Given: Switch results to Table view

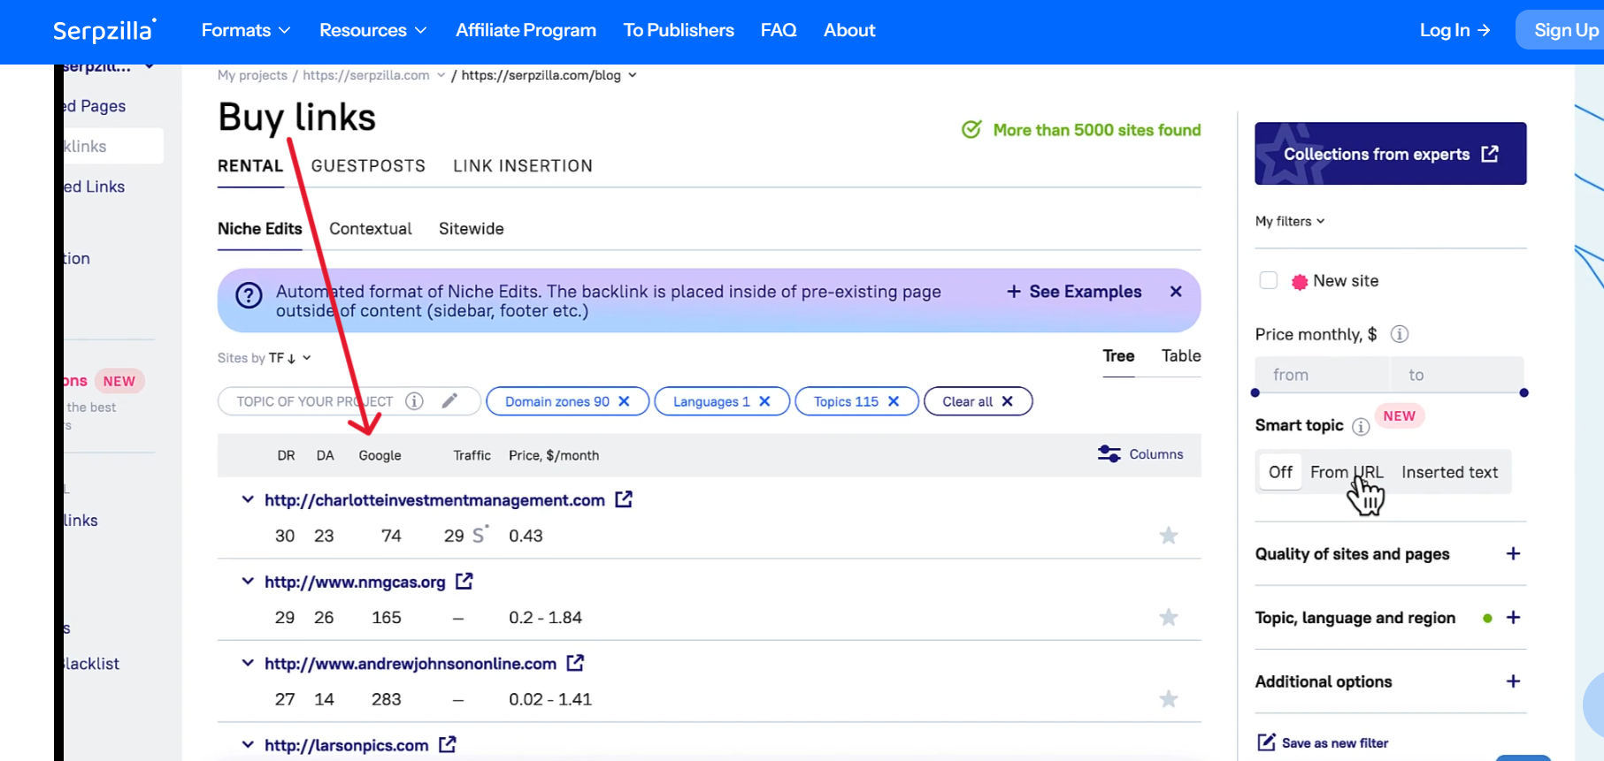Looking at the screenshot, I should [1181, 356].
